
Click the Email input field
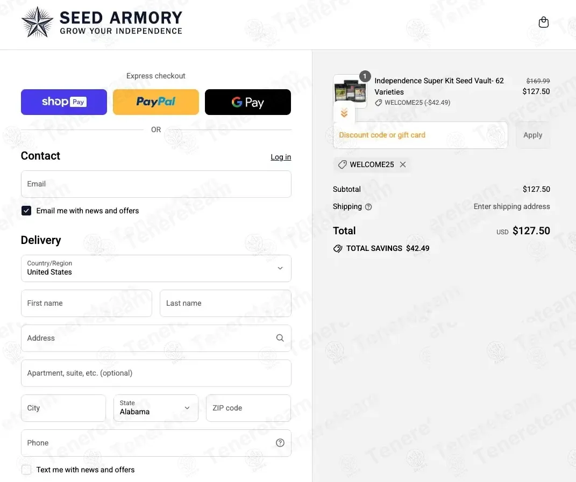coord(156,184)
